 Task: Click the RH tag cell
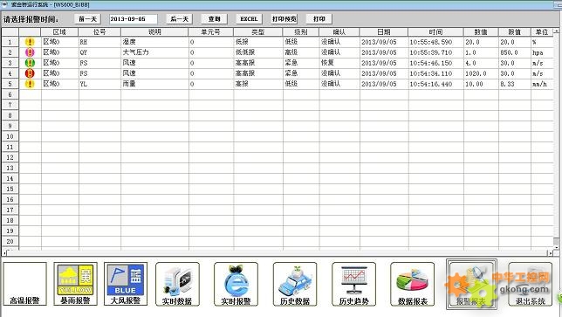(99, 42)
